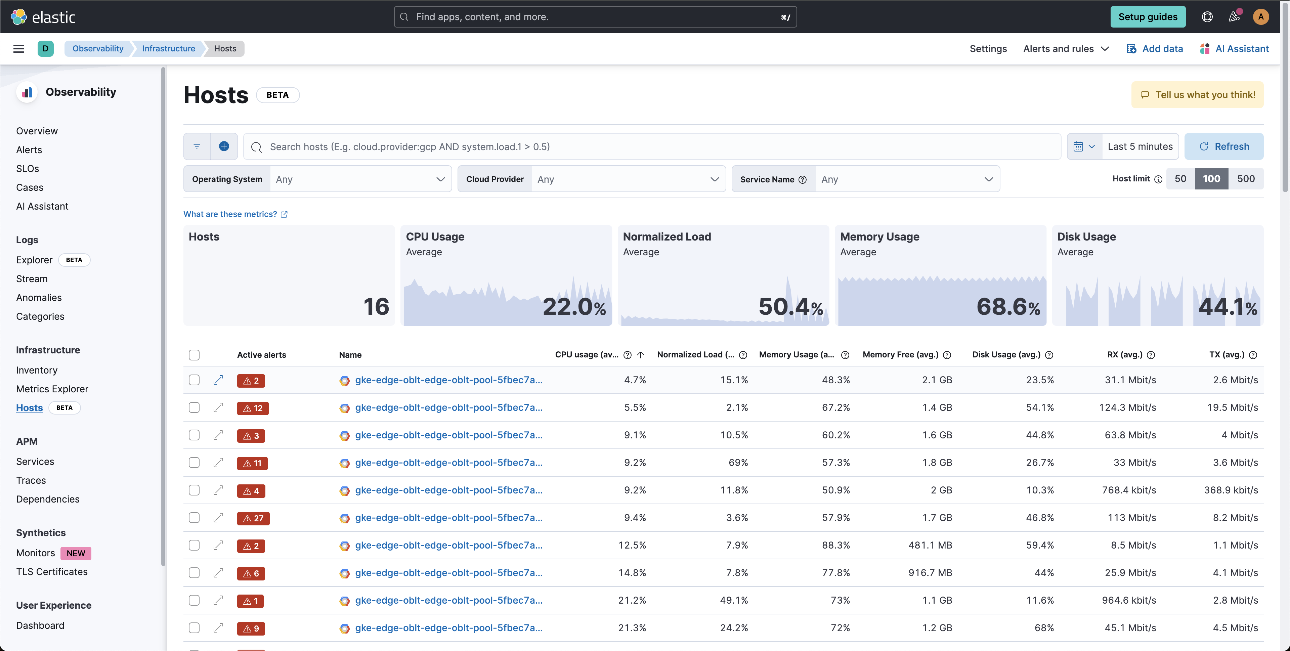The image size is (1290, 651).
Task: Click the CPU Usage average chart
Action: [506, 275]
